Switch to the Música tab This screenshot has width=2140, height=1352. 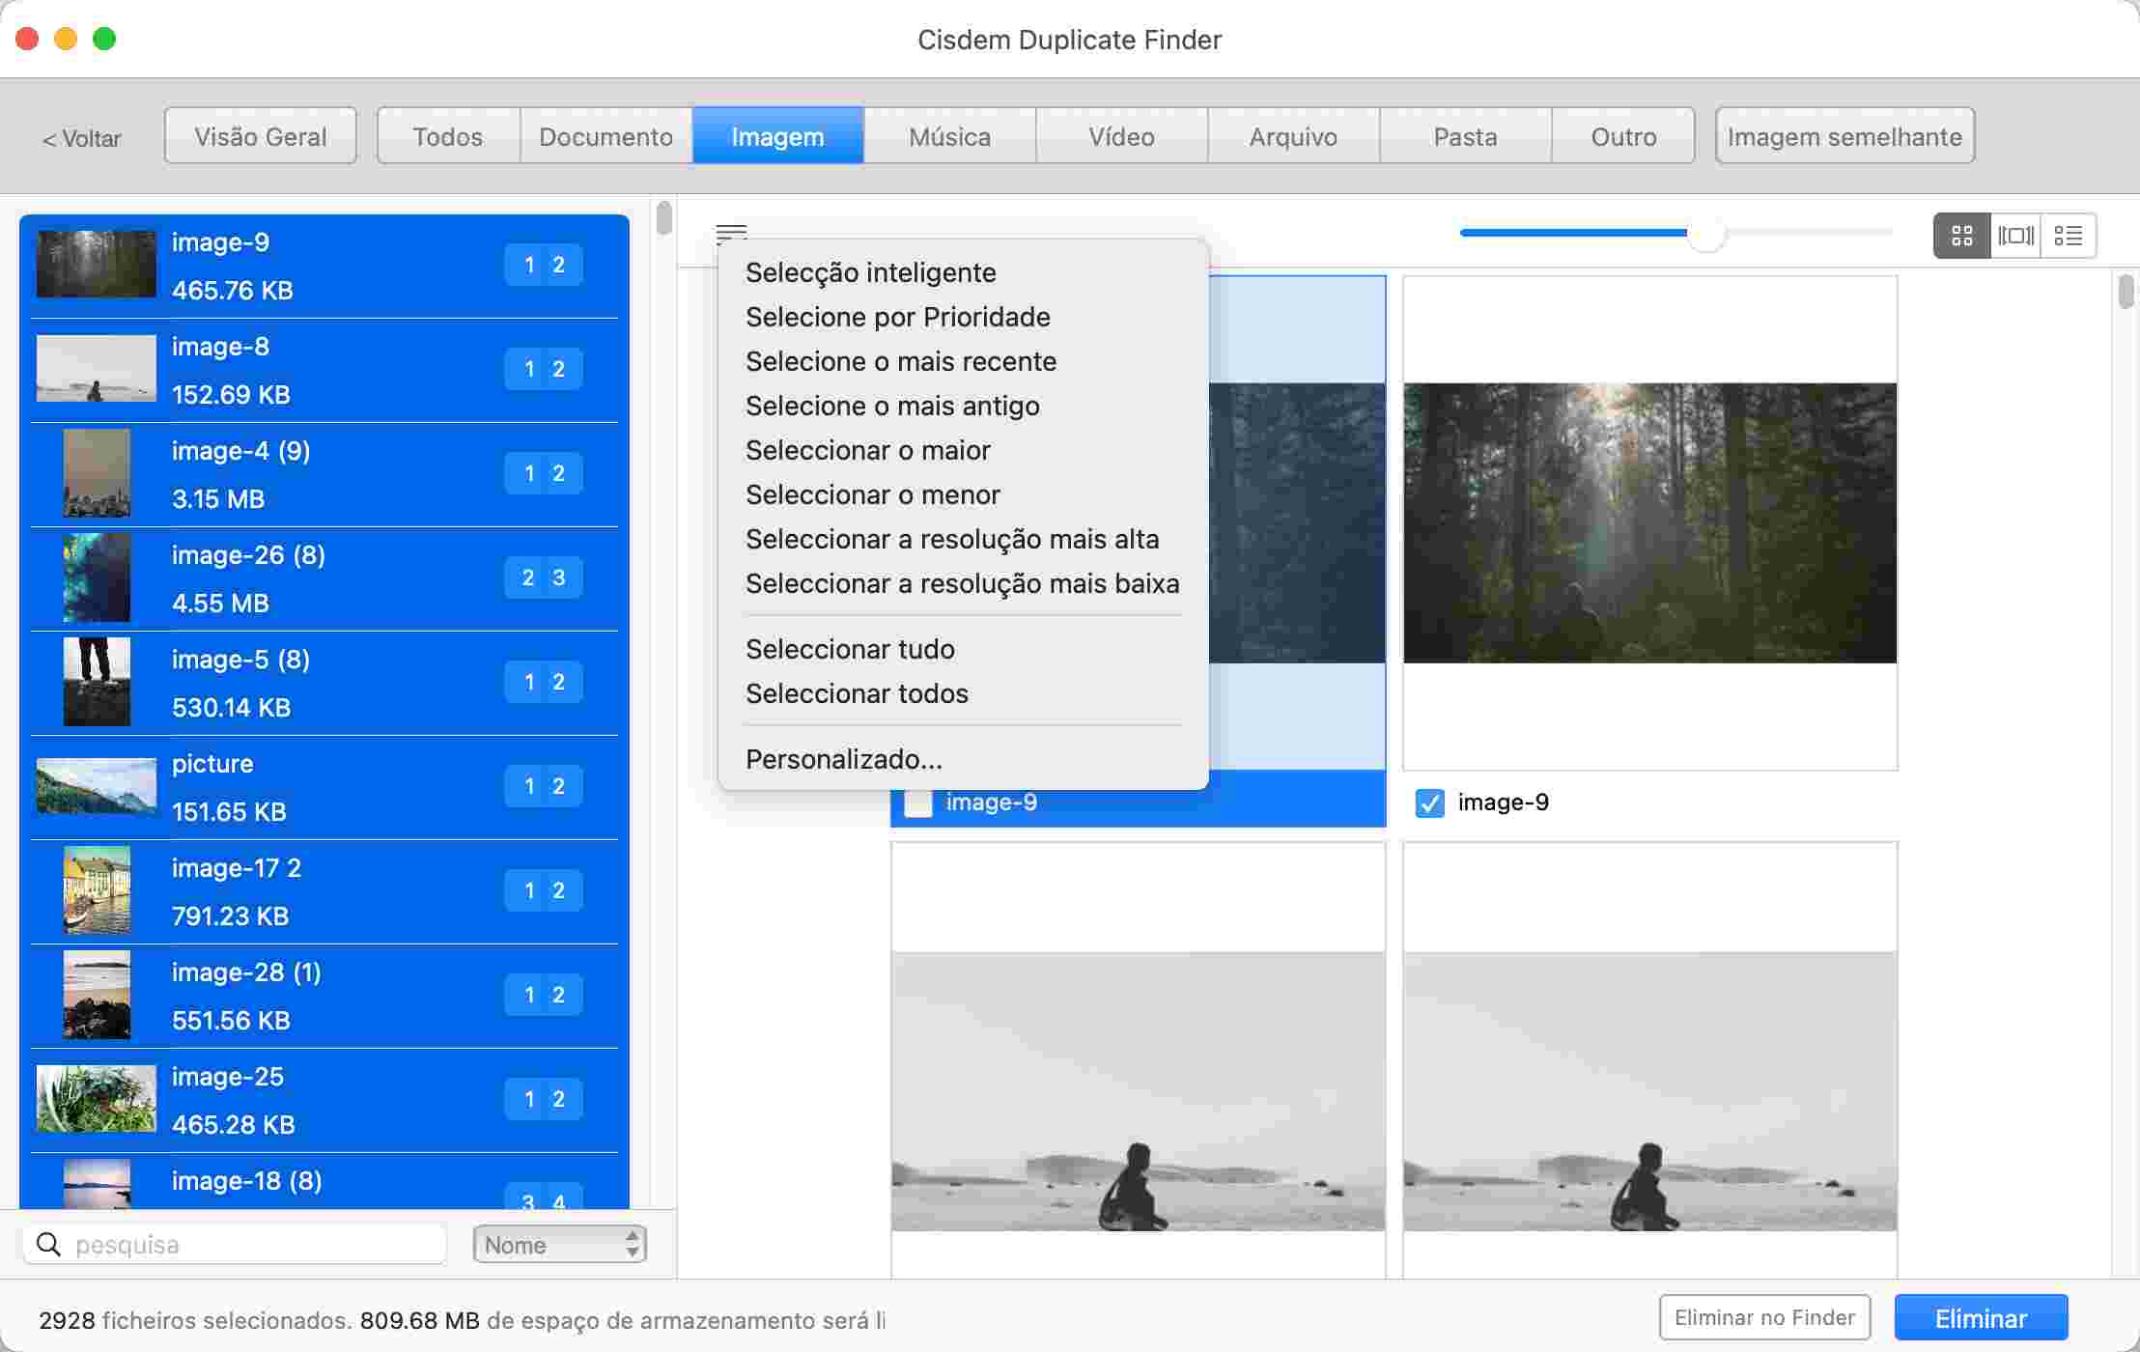coord(949,136)
